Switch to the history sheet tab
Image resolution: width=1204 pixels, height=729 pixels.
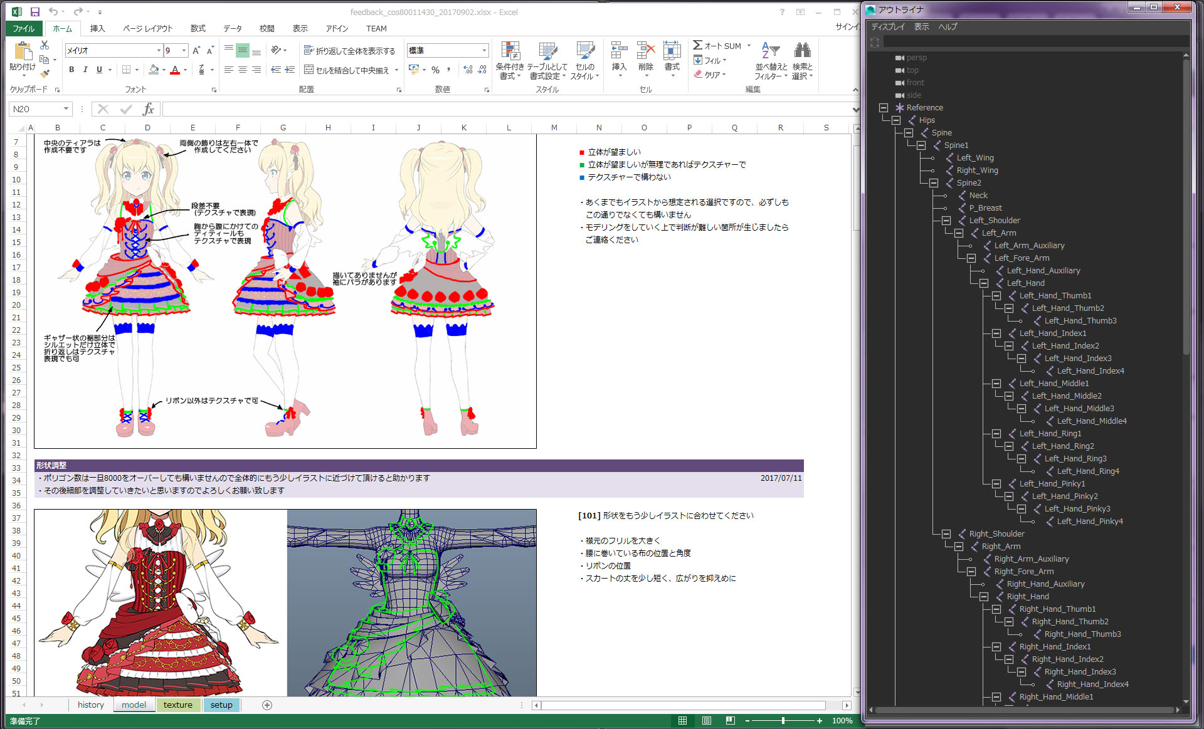(91, 705)
